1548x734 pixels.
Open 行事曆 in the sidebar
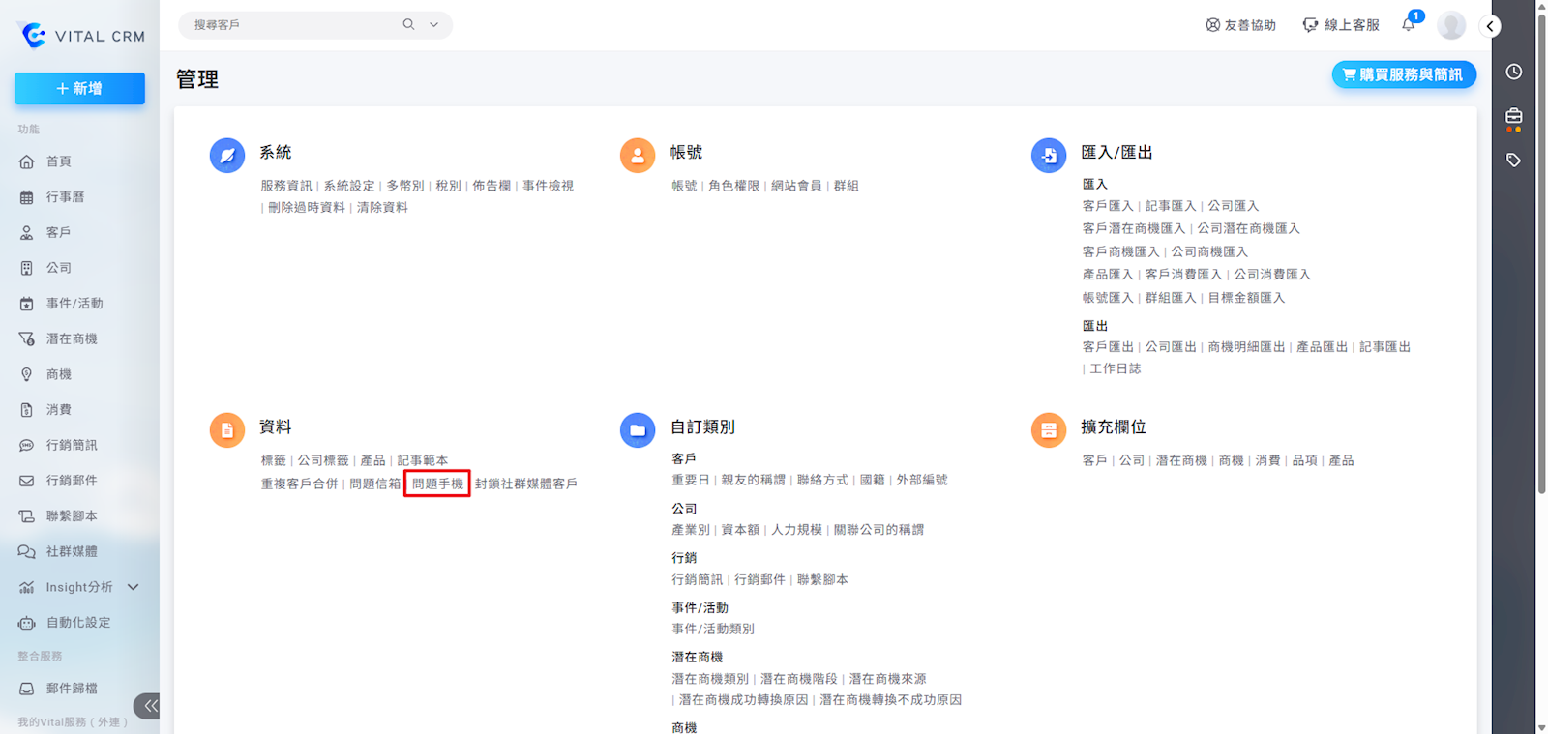65,197
